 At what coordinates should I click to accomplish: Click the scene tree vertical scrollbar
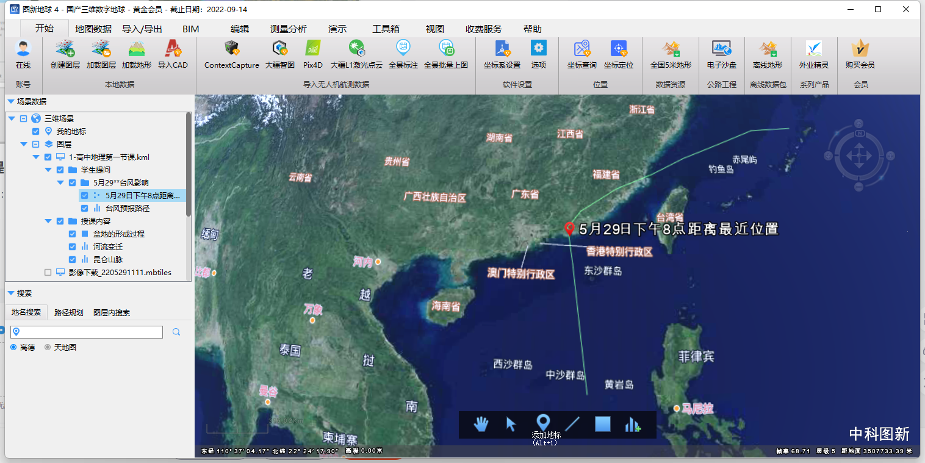[x=189, y=163]
